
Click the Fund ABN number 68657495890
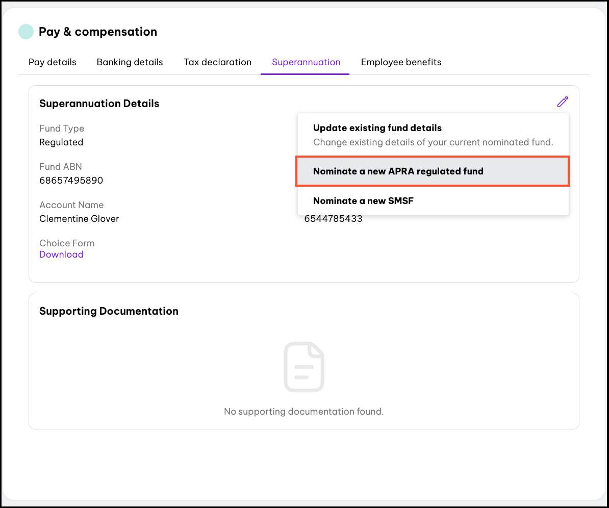point(71,181)
